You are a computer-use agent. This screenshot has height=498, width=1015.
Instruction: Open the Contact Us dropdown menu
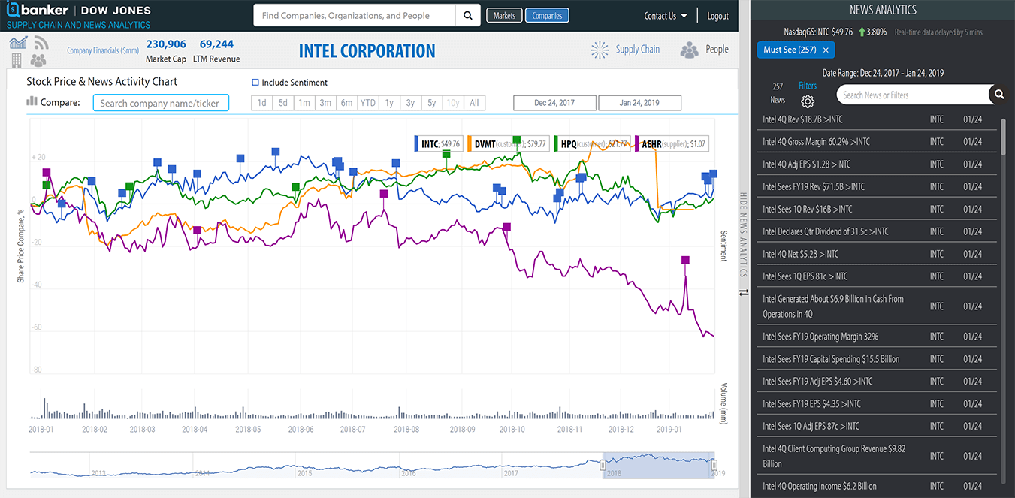666,16
